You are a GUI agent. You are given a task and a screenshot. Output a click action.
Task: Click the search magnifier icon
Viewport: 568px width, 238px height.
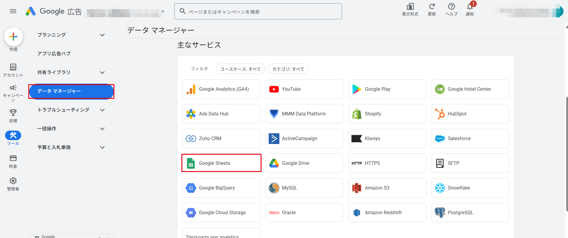[x=183, y=11]
